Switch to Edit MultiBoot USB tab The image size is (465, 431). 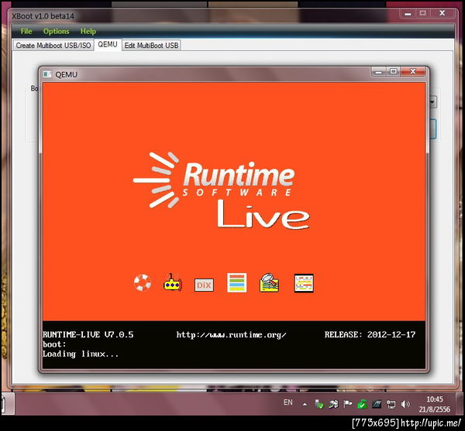(x=151, y=46)
